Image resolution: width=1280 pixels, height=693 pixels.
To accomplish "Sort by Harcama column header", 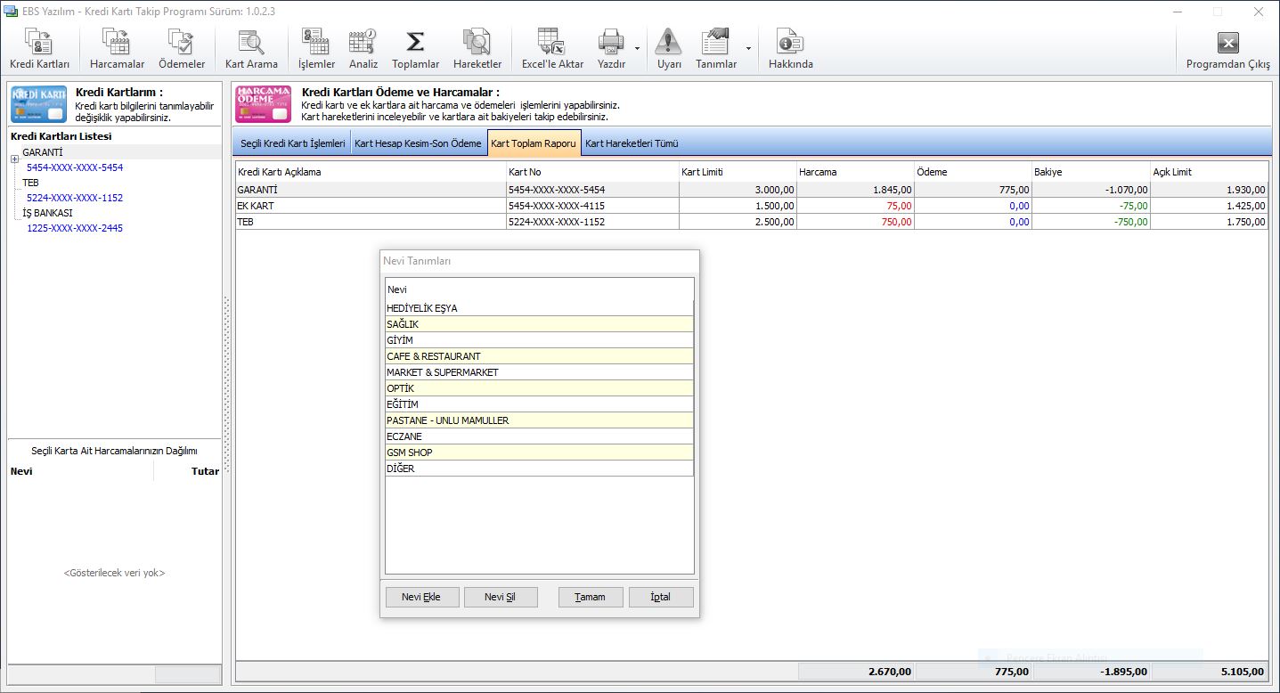I will click(x=855, y=172).
